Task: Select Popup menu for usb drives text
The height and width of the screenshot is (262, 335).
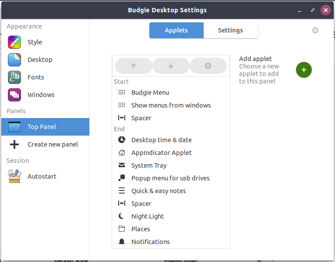Action: 170,178
